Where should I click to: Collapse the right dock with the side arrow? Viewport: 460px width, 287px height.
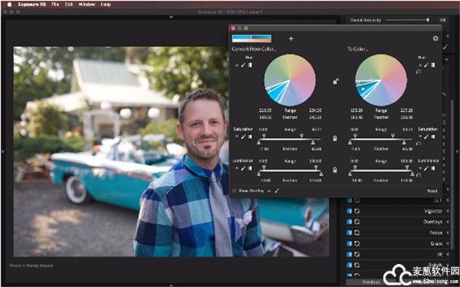click(457, 152)
